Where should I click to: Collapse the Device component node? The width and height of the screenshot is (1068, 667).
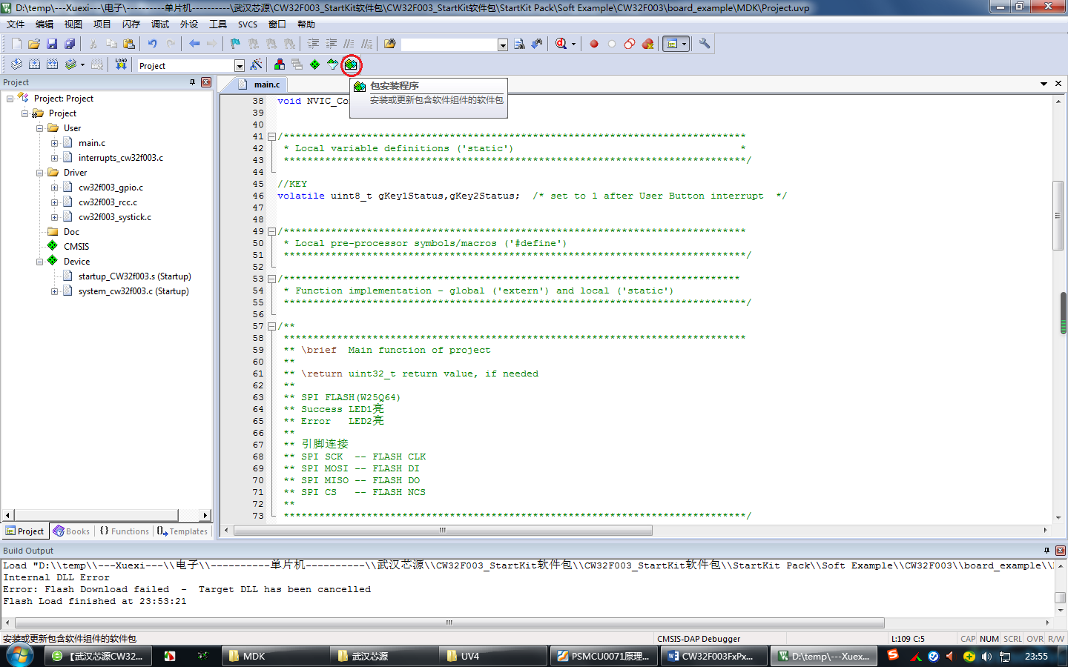(39, 262)
